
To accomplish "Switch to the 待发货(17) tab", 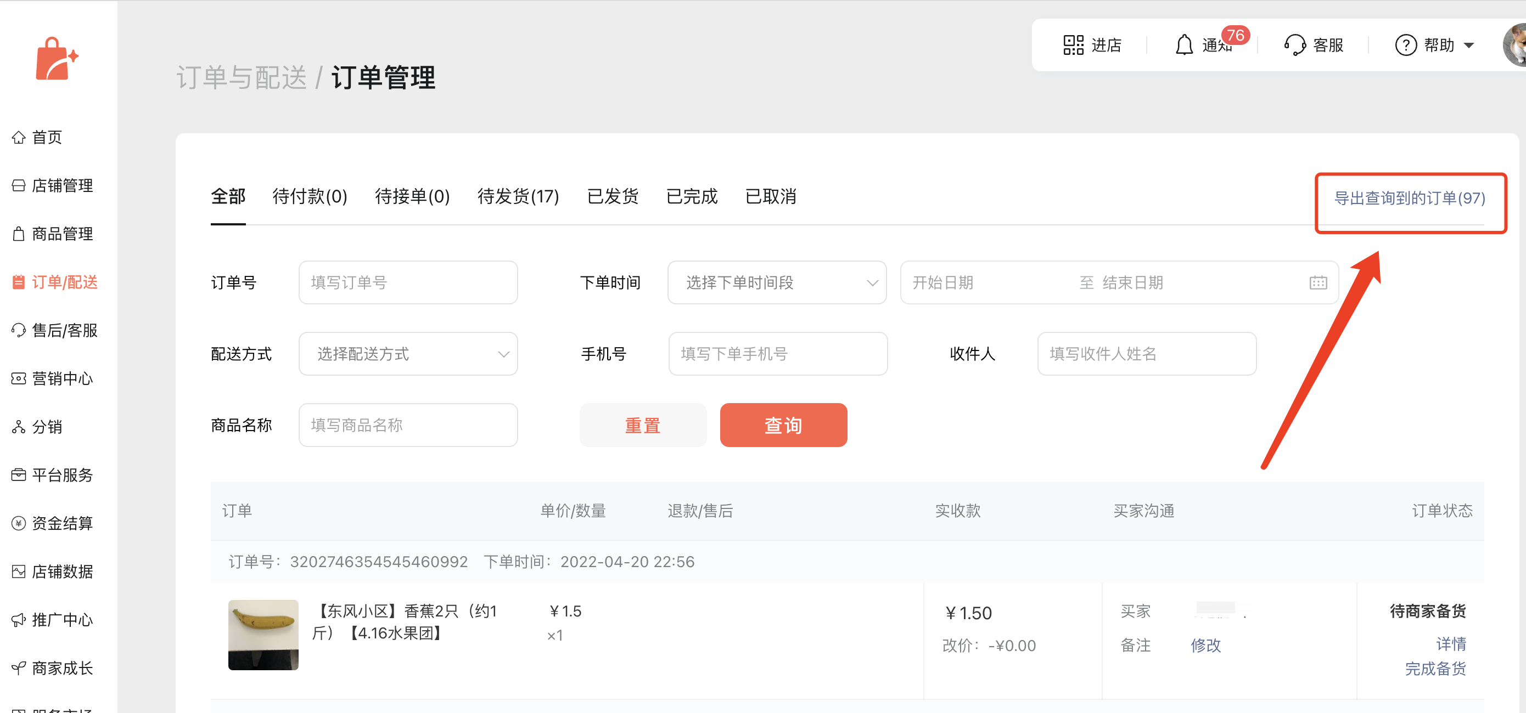I will coord(518,196).
